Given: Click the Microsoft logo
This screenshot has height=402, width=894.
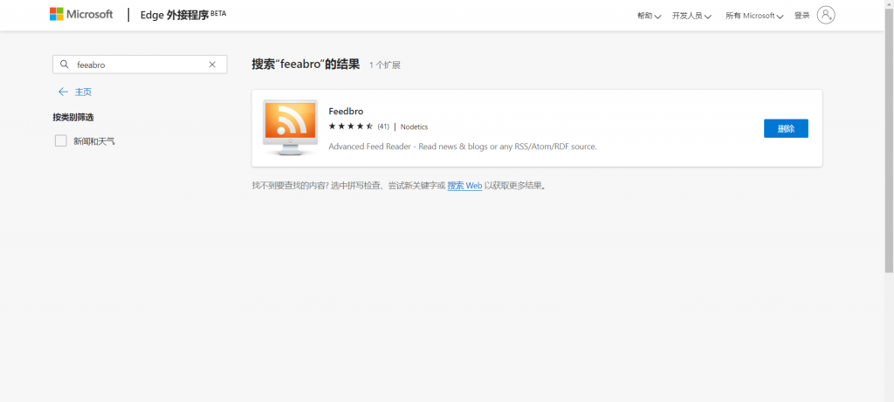Looking at the screenshot, I should tap(81, 14).
